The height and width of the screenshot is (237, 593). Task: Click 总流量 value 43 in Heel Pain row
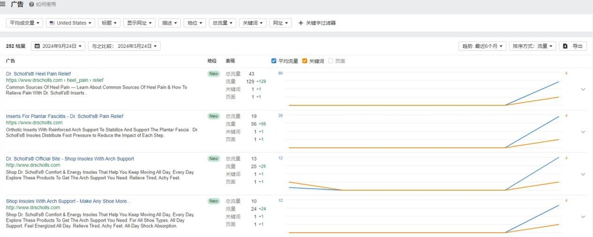click(252, 74)
